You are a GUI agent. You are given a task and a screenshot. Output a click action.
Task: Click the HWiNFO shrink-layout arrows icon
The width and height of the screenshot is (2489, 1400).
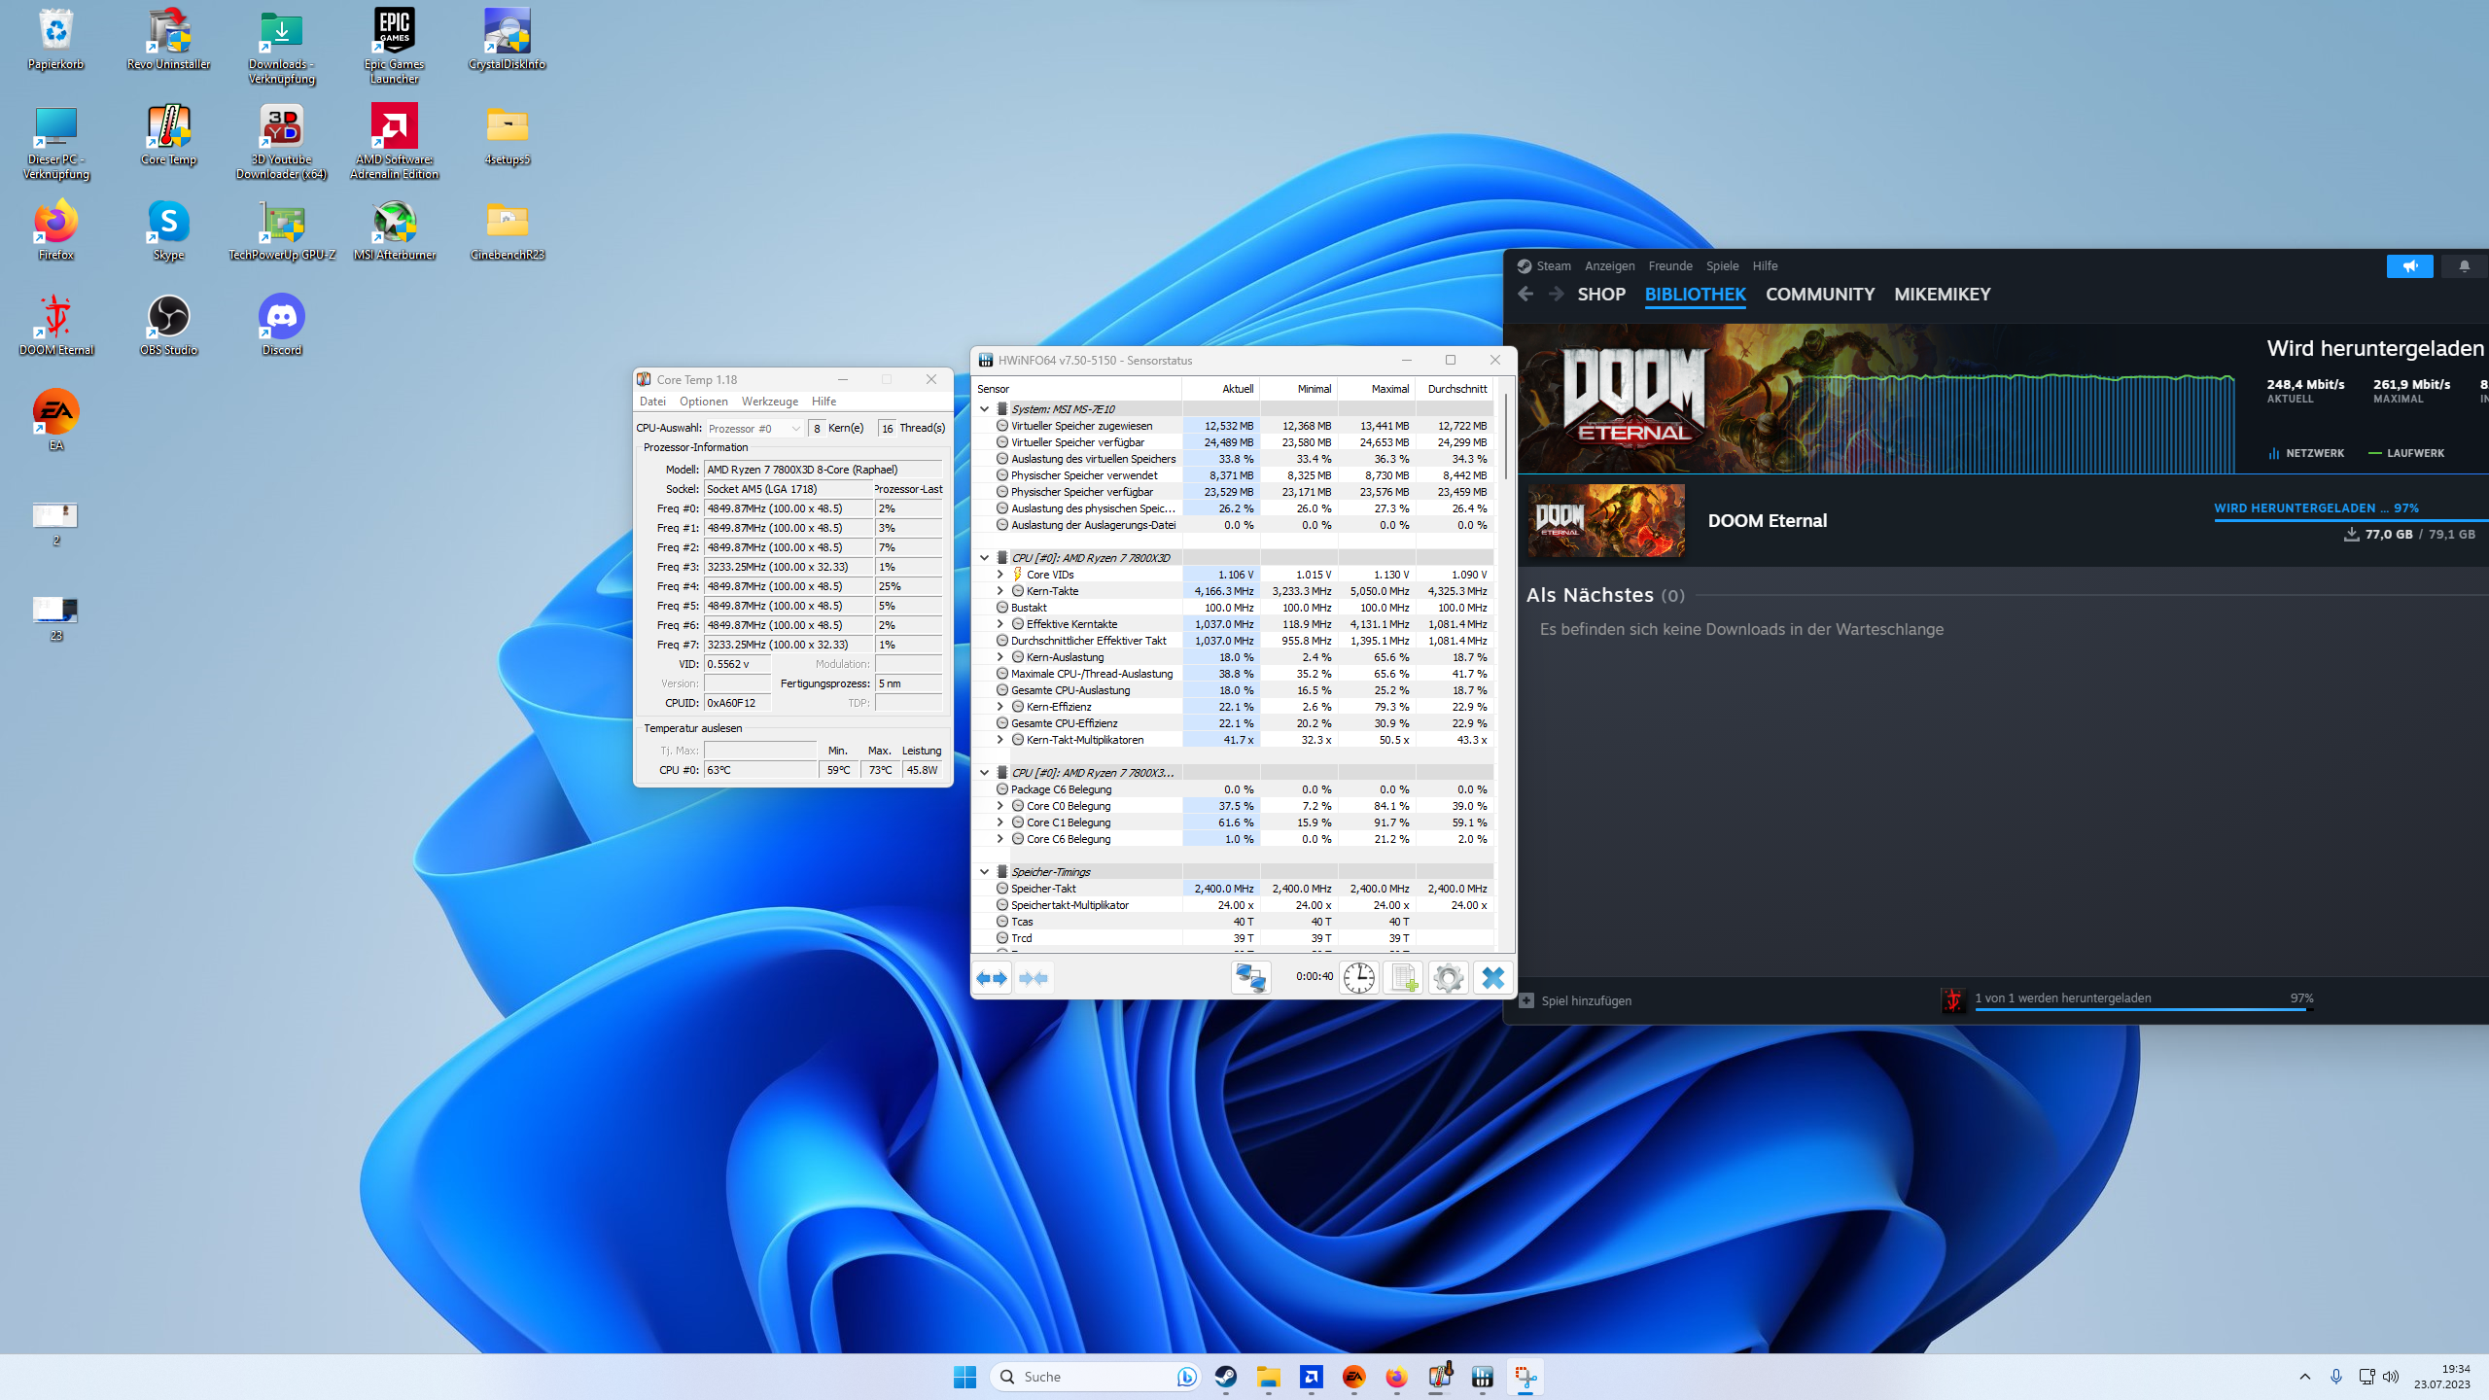click(1034, 977)
